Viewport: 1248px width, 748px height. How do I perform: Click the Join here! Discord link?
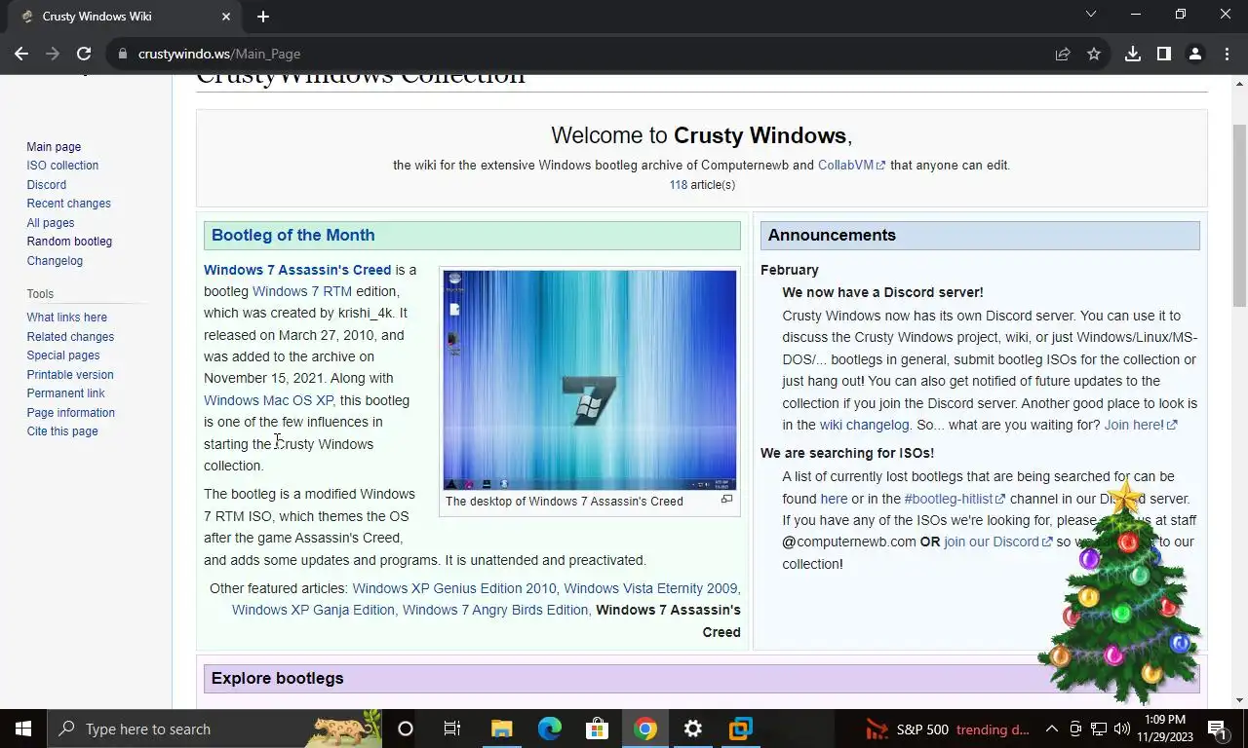(1140, 425)
